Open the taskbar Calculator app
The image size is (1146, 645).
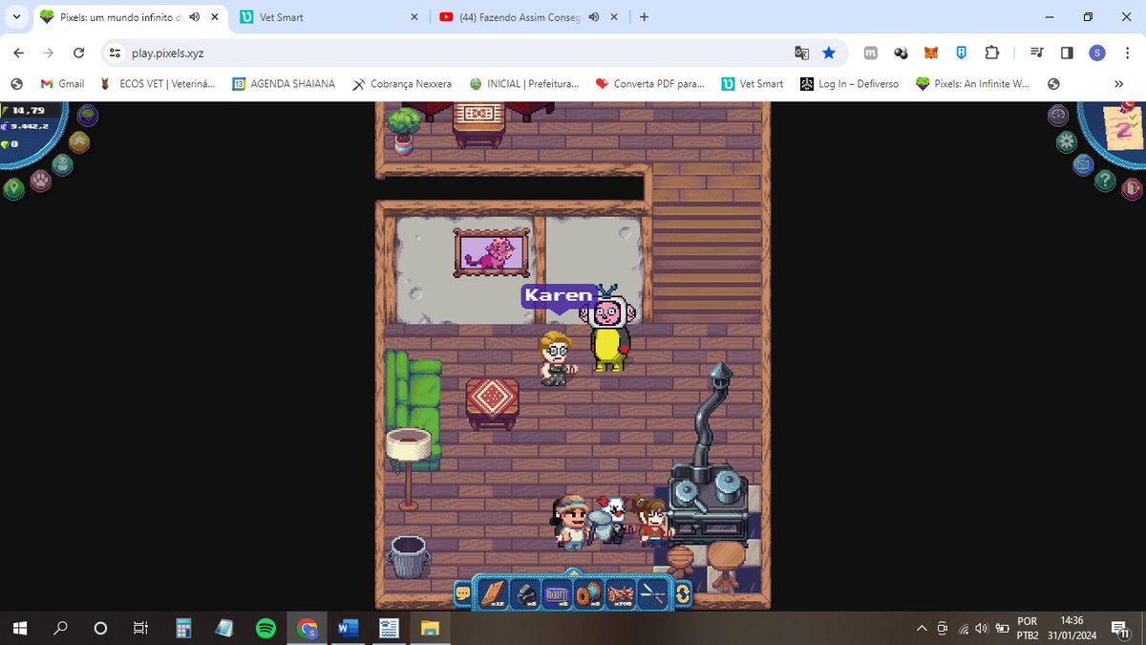tap(183, 628)
